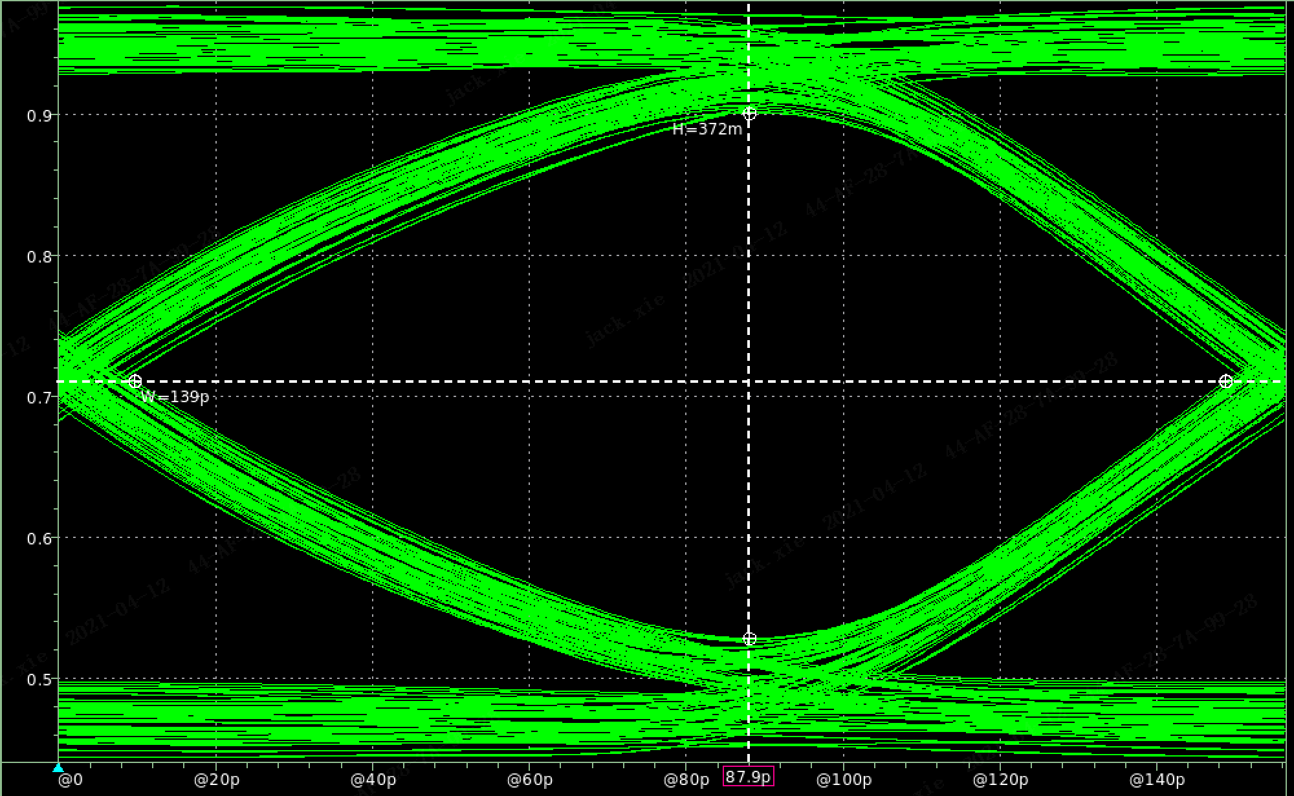Click the @120p x-axis tick label
The image size is (1294, 796).
pos(1000,780)
